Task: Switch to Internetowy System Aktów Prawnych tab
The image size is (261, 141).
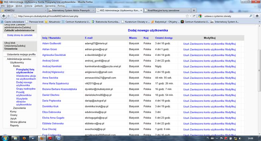Action: (72, 10)
